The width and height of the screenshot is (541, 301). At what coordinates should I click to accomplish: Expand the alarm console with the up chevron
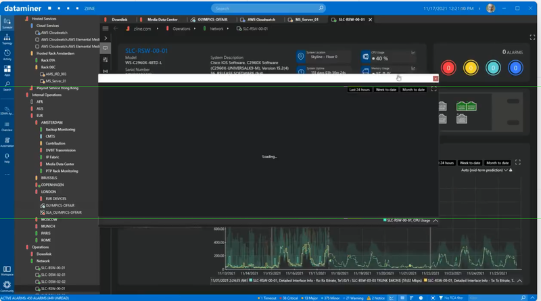click(x=533, y=298)
